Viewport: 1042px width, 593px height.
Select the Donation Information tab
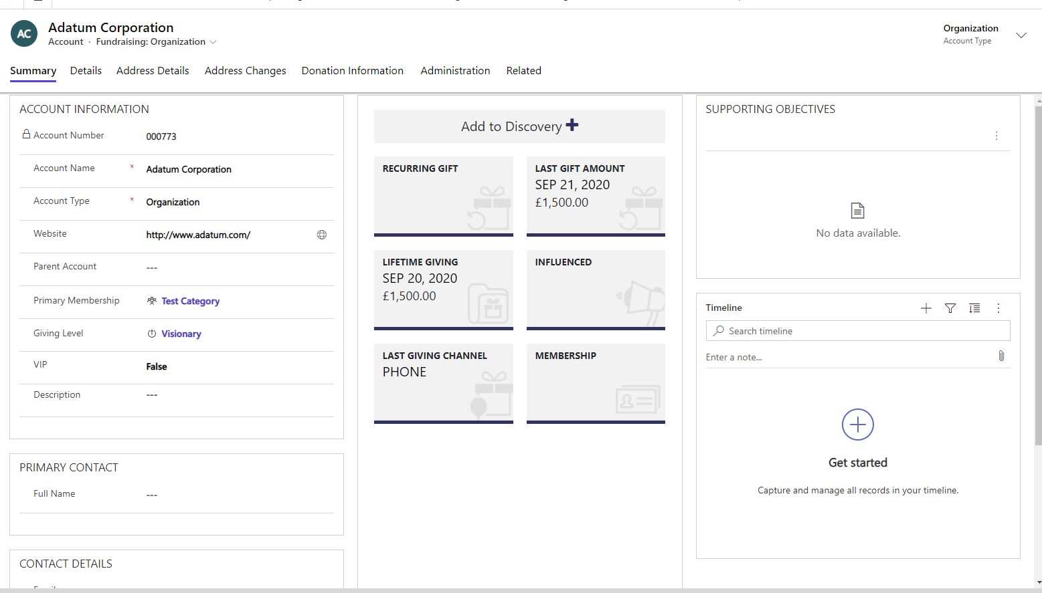click(353, 71)
